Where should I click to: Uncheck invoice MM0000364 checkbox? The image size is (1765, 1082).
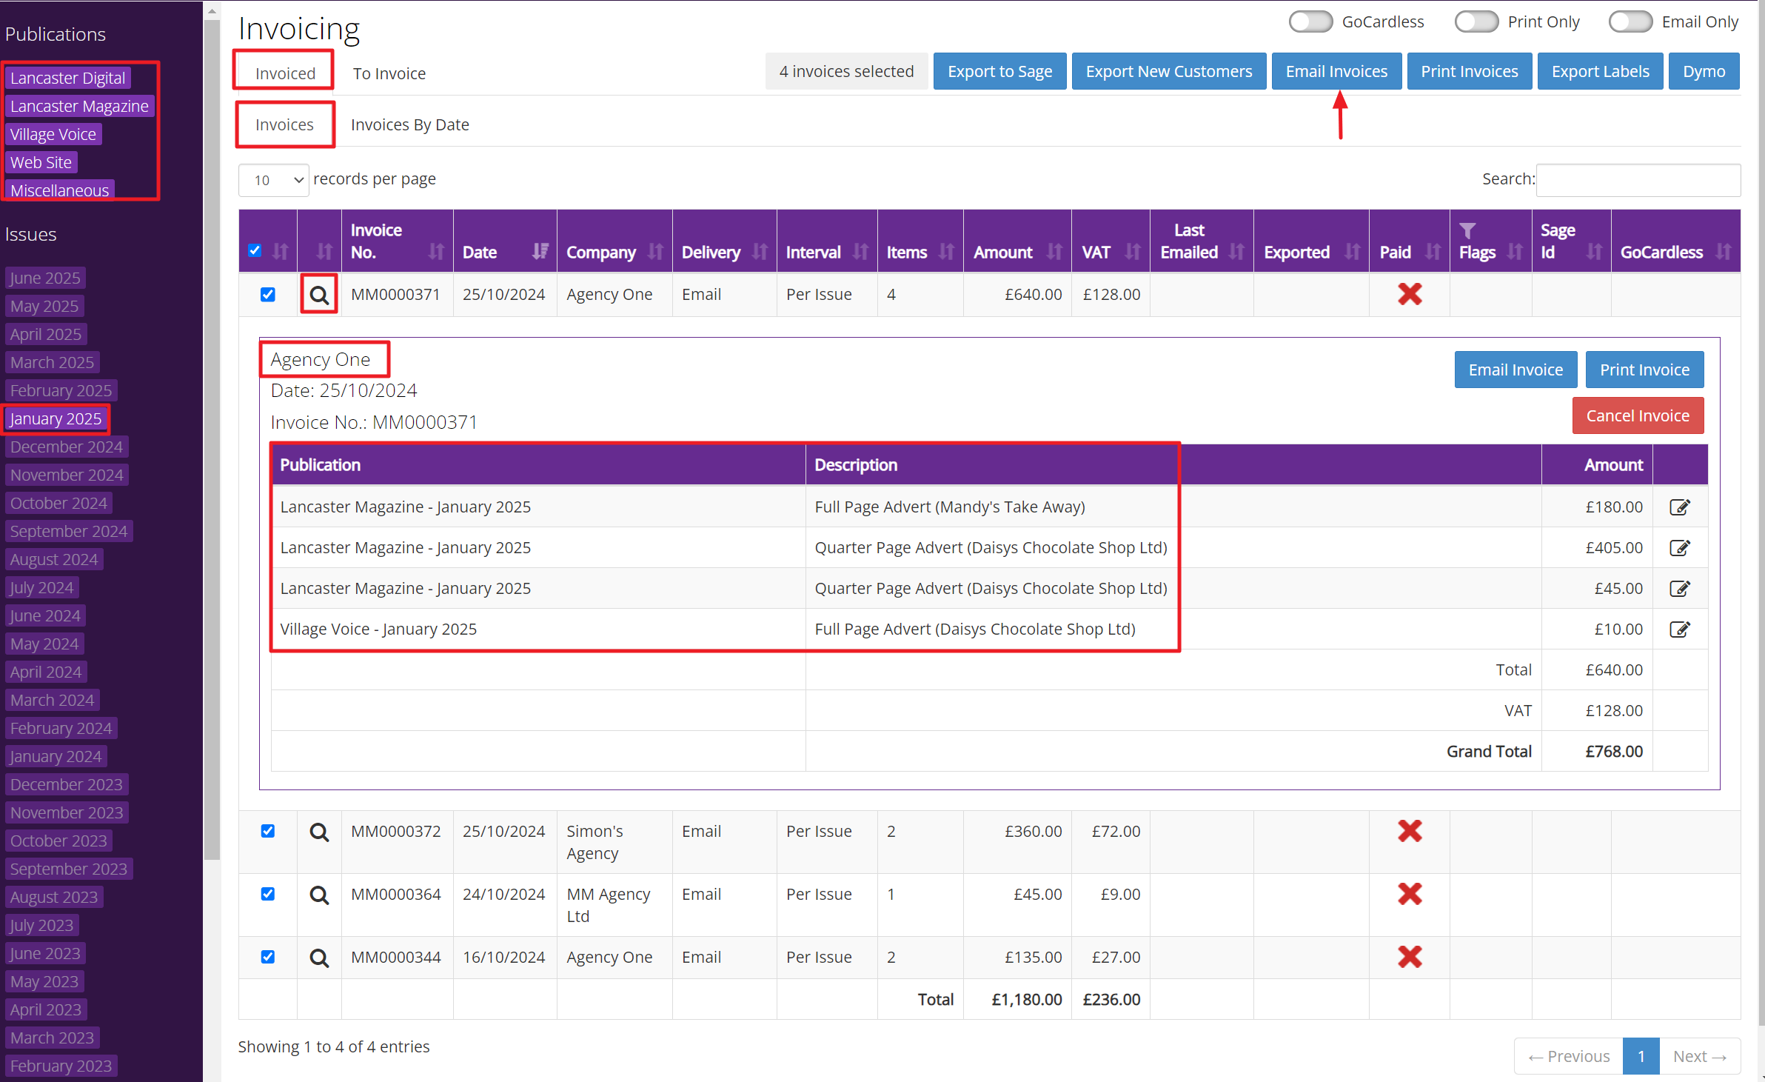[268, 894]
